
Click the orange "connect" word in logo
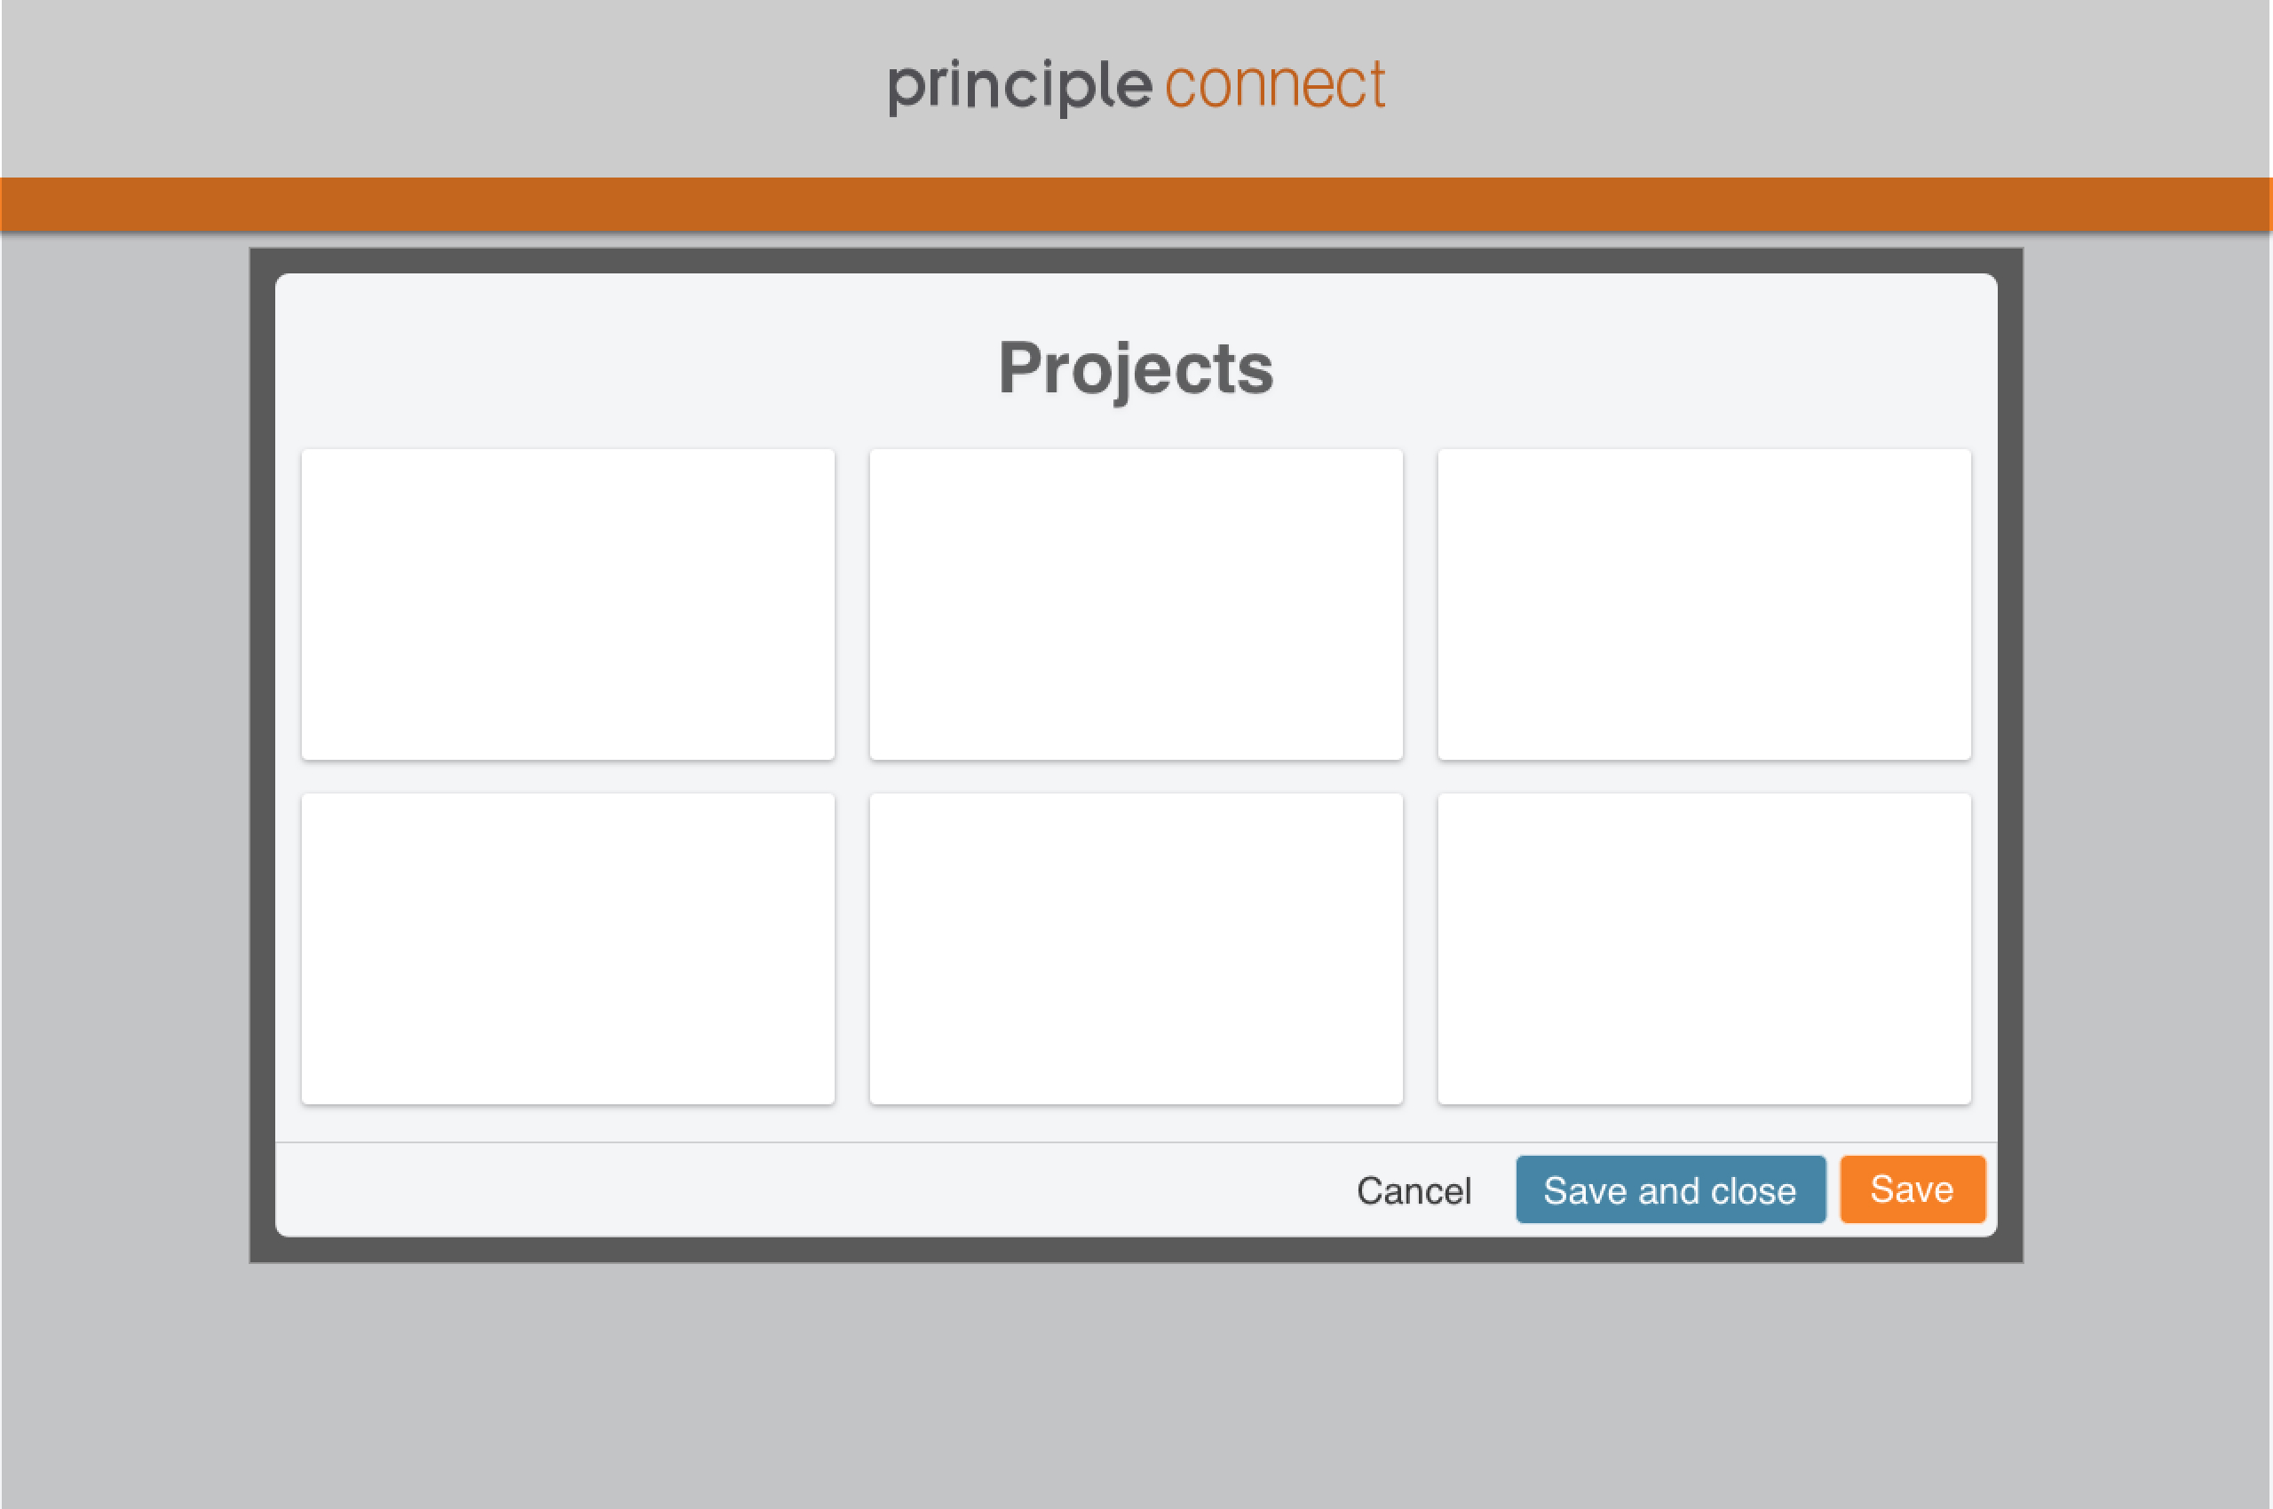1275,84
